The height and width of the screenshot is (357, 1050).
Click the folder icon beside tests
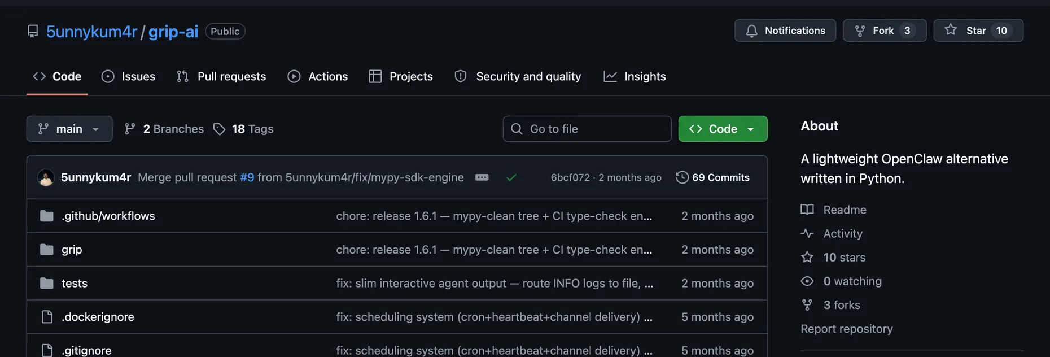click(x=47, y=283)
